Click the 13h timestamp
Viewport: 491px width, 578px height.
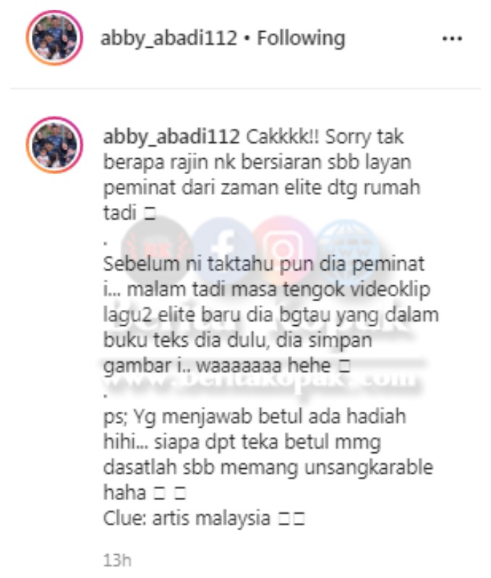tap(117, 561)
